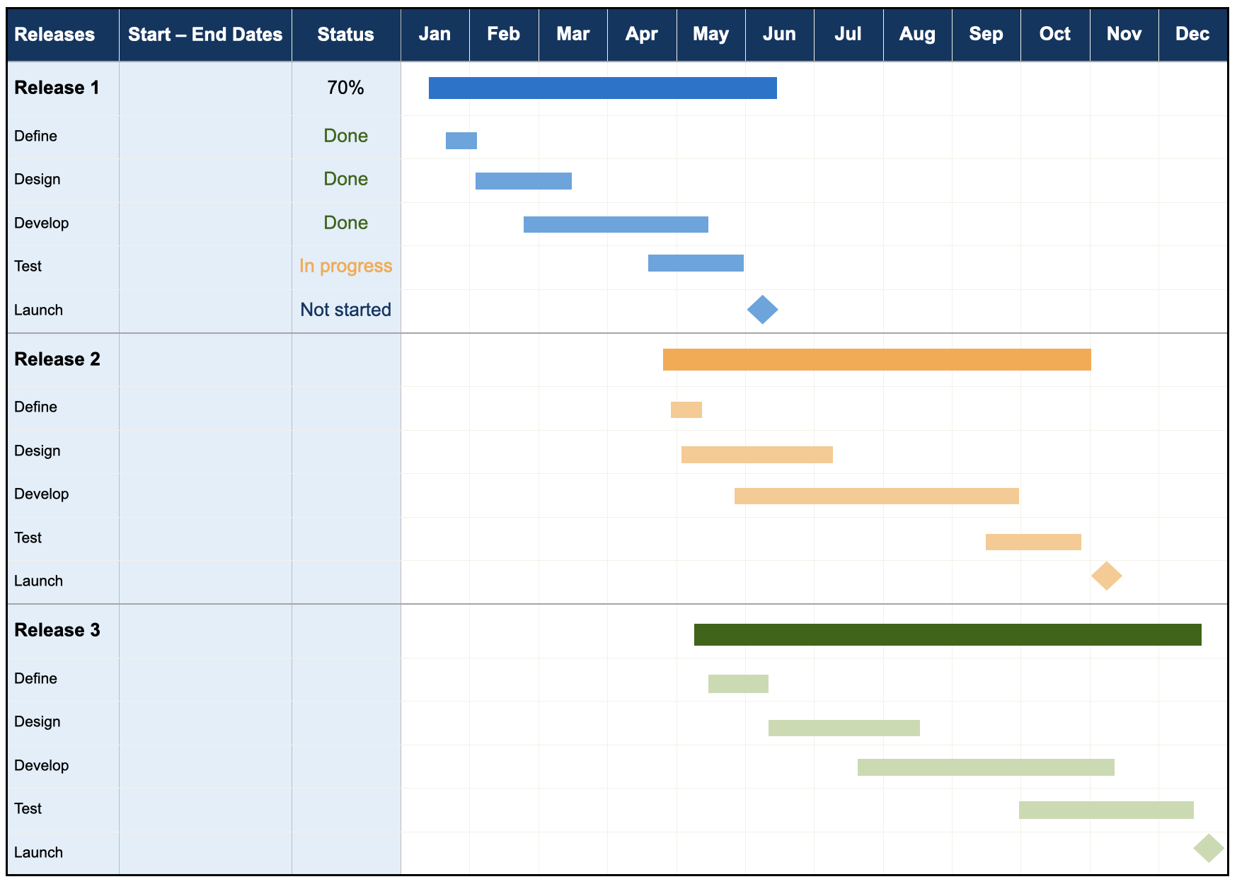
Task: Click the Done status for Define task
Action: pyautogui.click(x=345, y=136)
